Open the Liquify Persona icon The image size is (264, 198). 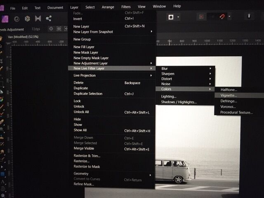(x=17, y=18)
